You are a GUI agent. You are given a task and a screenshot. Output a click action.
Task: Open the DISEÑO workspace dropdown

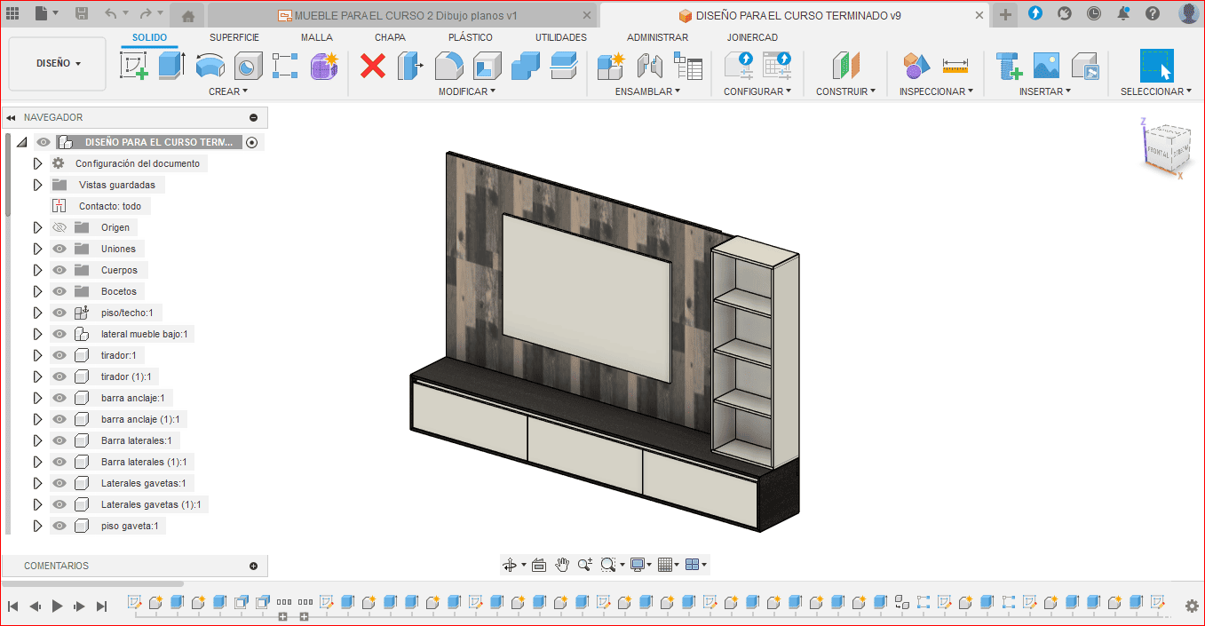58,64
